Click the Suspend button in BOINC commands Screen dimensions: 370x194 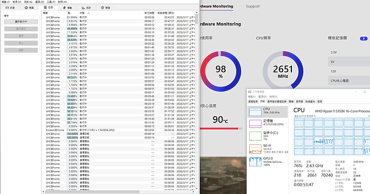pos(21,36)
